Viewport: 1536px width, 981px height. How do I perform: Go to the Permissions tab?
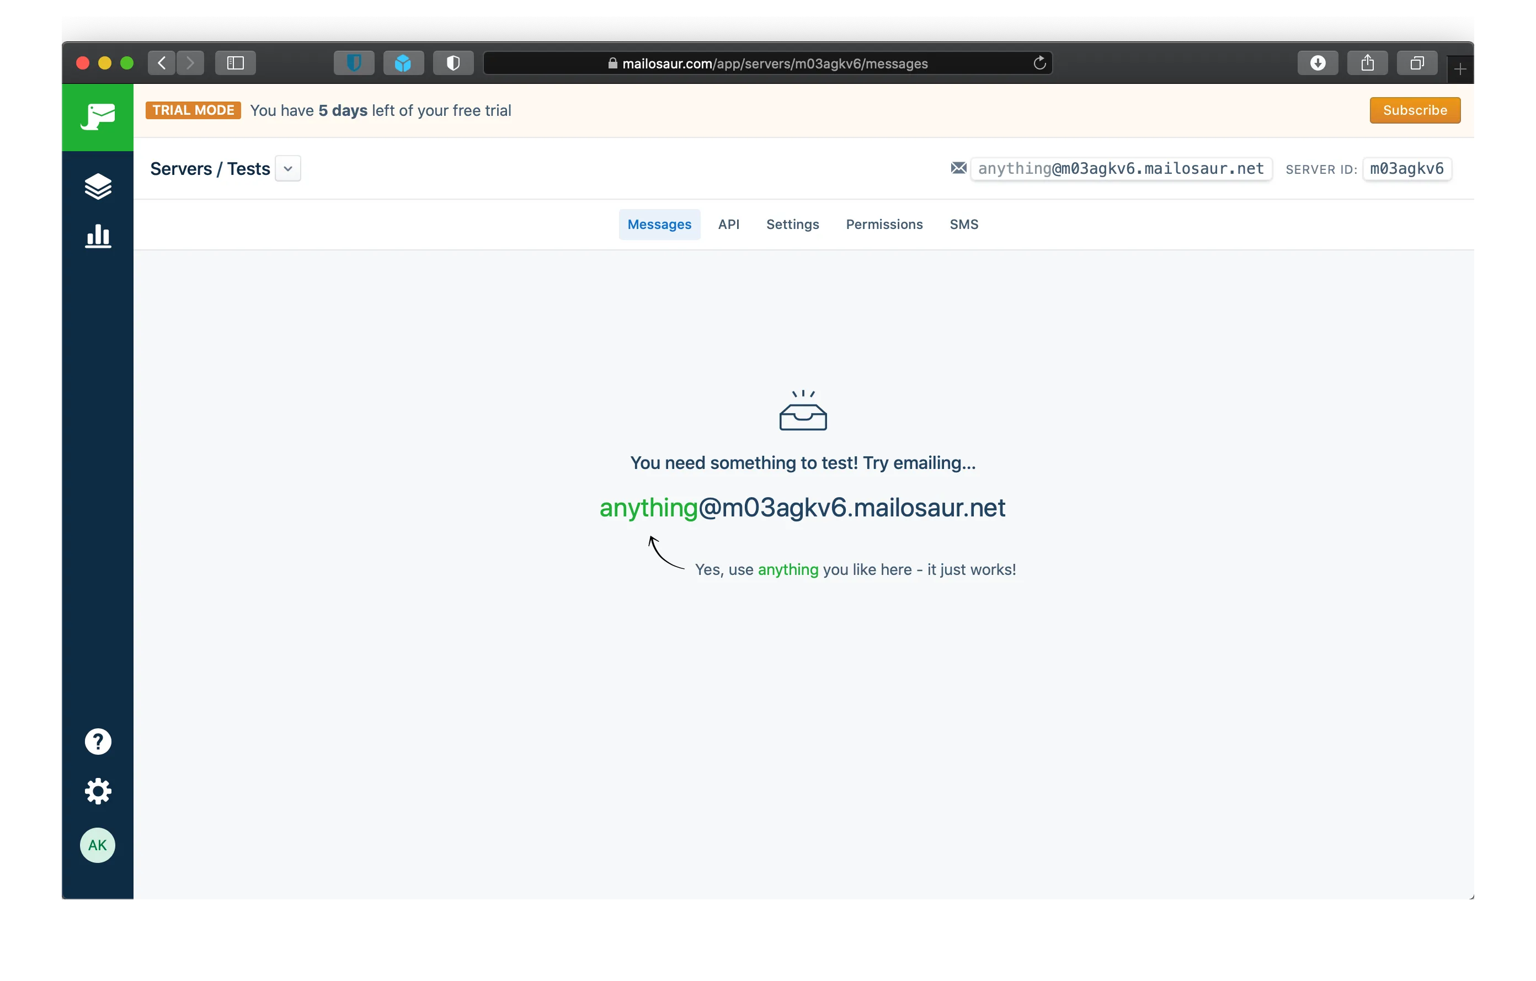[x=884, y=225]
